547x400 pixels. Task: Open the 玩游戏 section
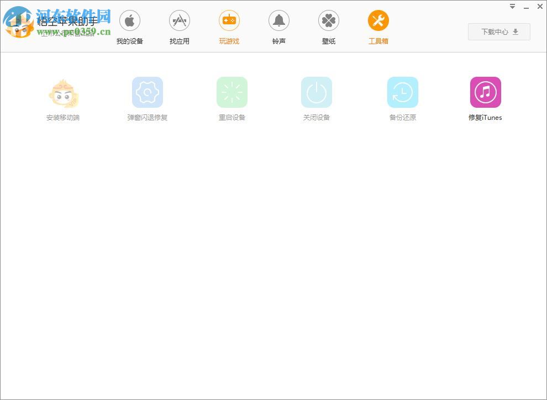(229, 27)
